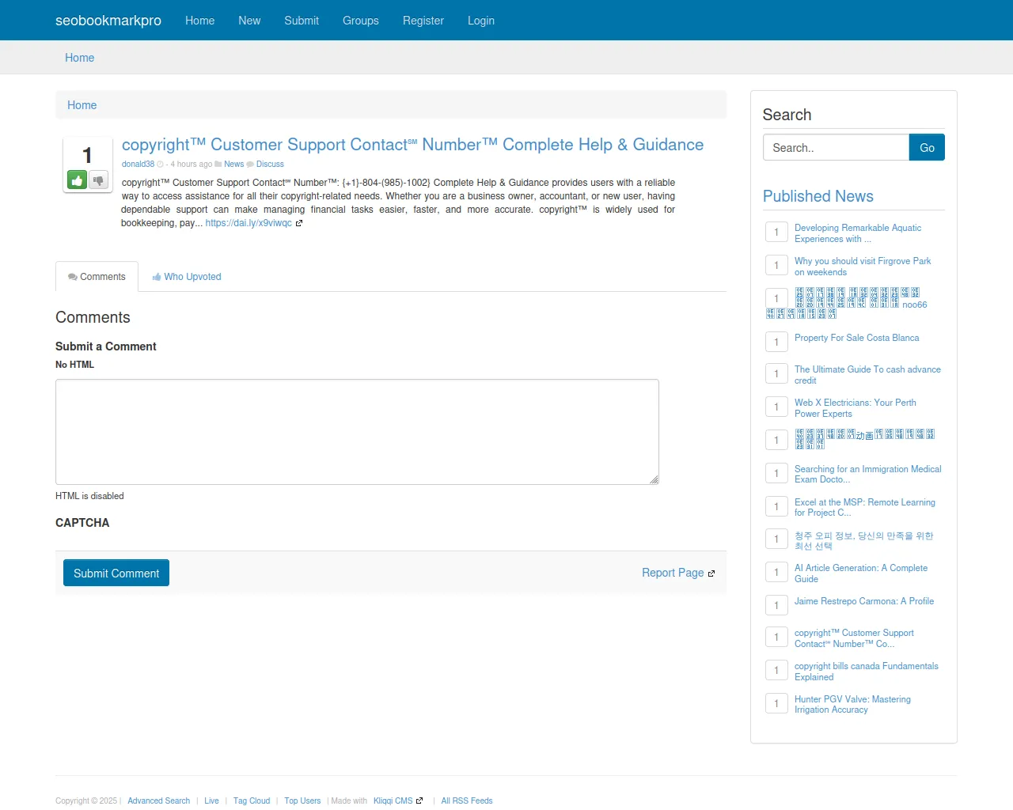The height and width of the screenshot is (810, 1013).
Task: Open Groups from the top navigation
Action: pyautogui.click(x=360, y=21)
